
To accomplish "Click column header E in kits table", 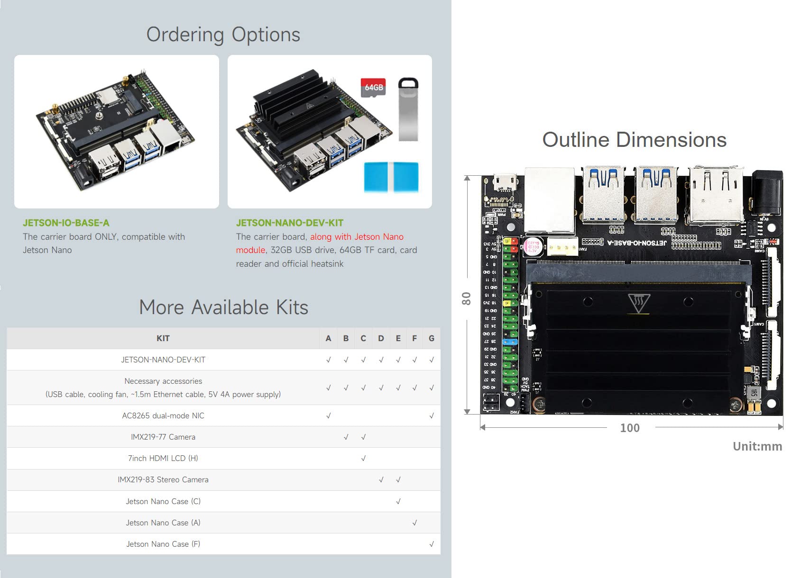I will point(398,338).
